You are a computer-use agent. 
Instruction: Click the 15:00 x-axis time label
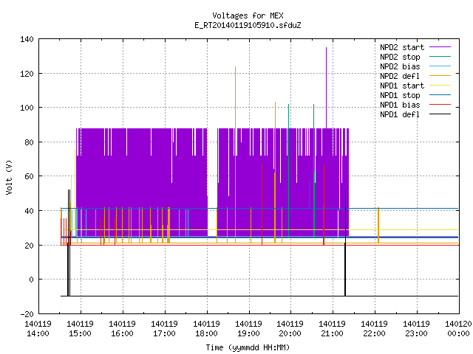[80, 333]
